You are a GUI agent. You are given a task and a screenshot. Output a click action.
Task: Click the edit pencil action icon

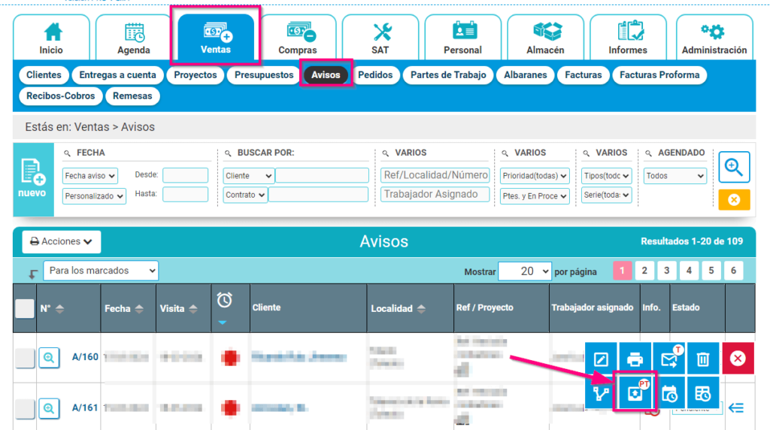601,359
